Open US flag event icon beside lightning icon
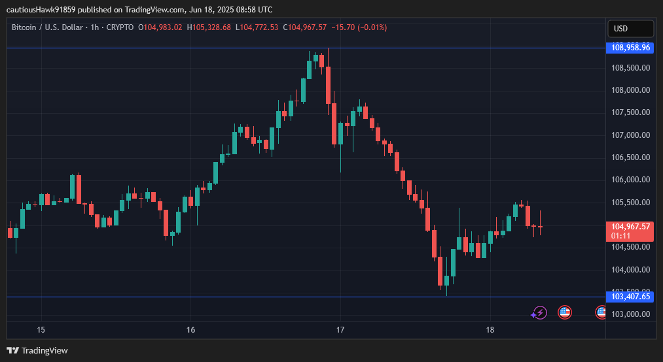The width and height of the screenshot is (663, 362). (565, 312)
